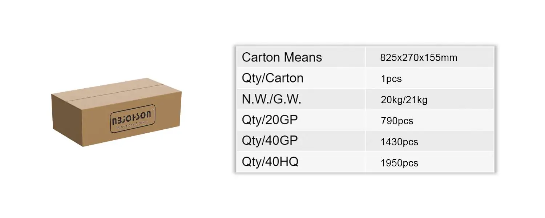The height and width of the screenshot is (218, 545).
Task: Click the 1430pcs value cell
Action: coord(399,142)
